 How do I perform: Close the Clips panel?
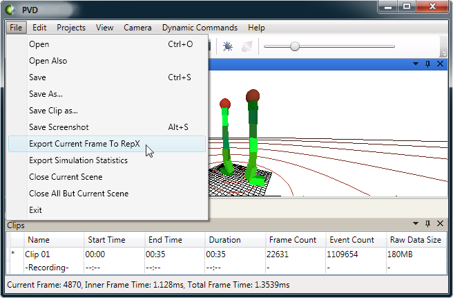[x=441, y=225]
